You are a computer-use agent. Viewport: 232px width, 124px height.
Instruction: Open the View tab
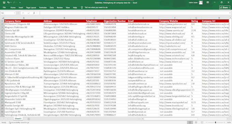[x=68, y=7]
